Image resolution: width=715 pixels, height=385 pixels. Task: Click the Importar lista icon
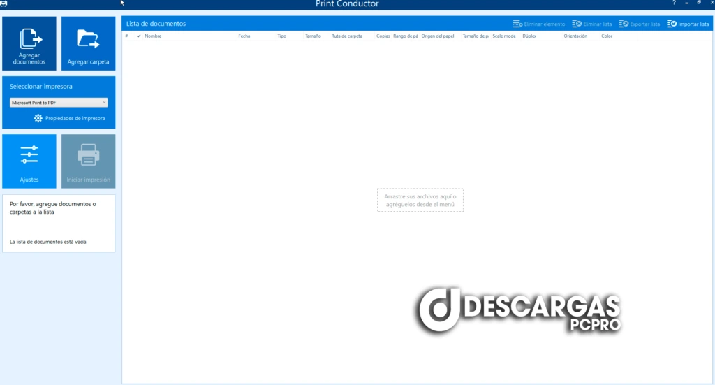672,24
